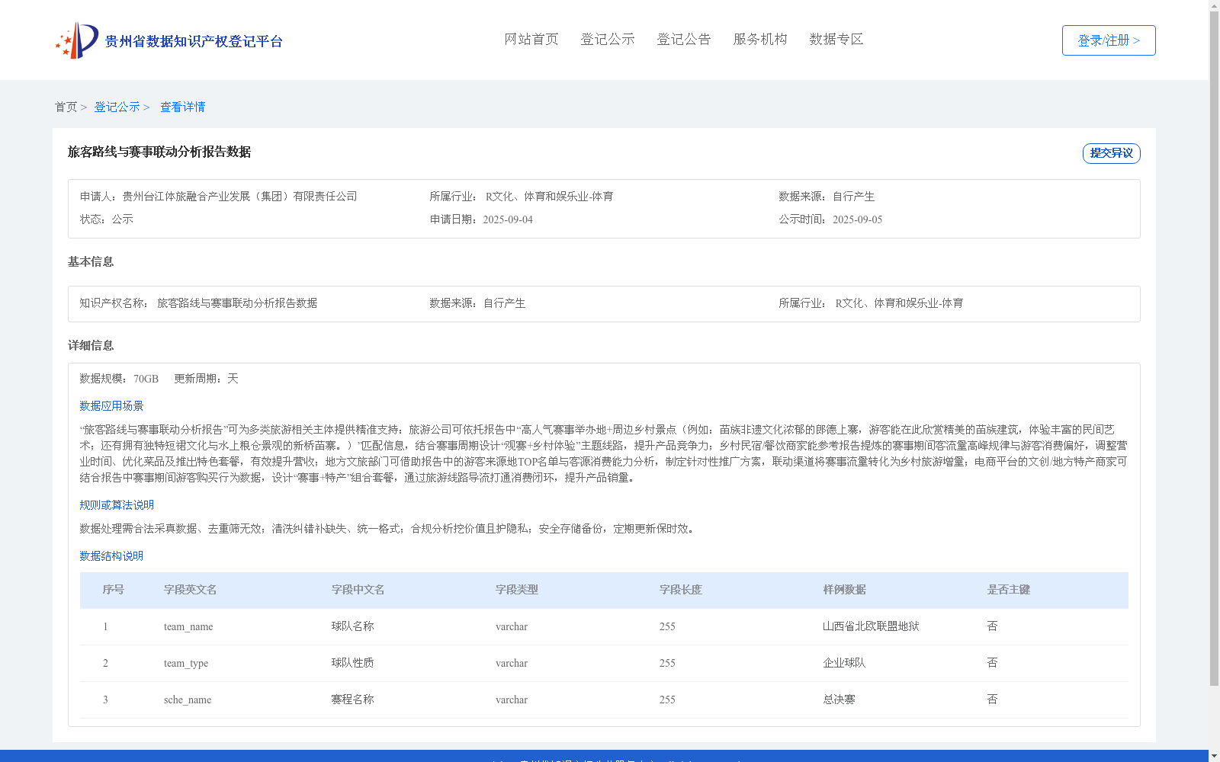Click 状态：公示 text
The image size is (1220, 762).
point(107,219)
